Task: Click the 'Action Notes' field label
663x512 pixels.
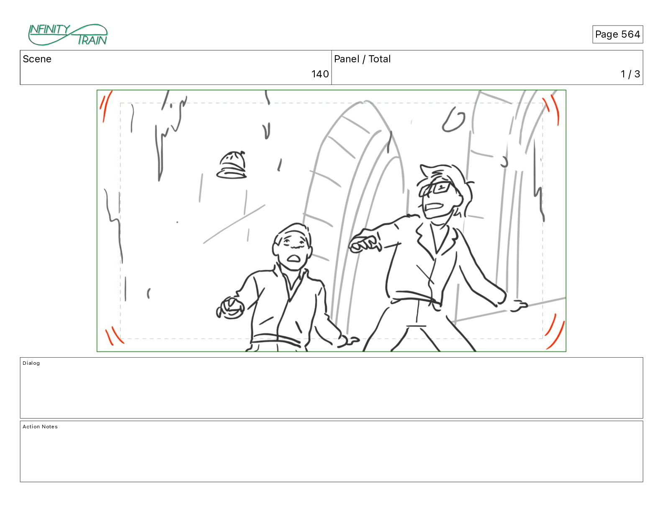Action: [40, 427]
